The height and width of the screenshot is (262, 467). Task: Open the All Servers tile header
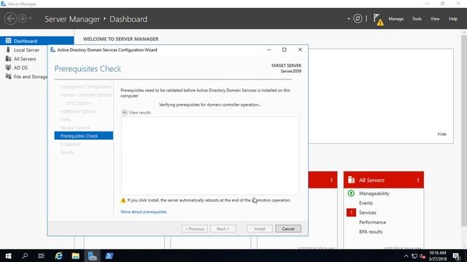pyautogui.click(x=384, y=180)
